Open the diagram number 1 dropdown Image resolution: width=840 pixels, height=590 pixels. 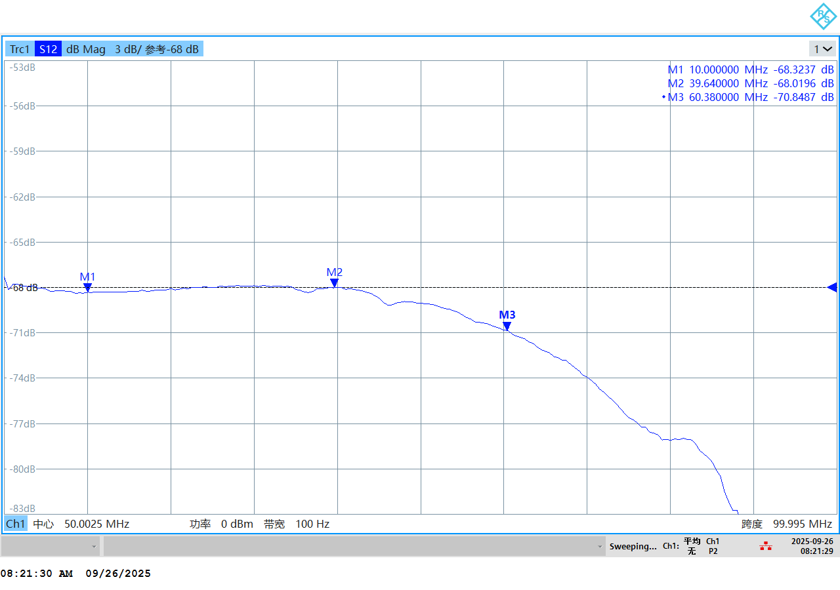(x=822, y=49)
